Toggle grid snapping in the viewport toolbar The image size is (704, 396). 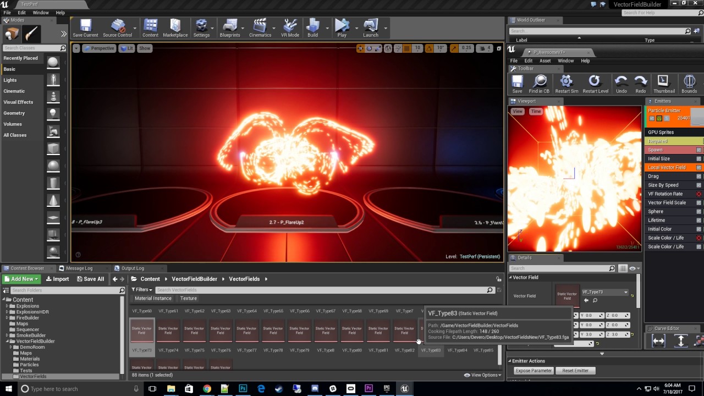point(407,48)
